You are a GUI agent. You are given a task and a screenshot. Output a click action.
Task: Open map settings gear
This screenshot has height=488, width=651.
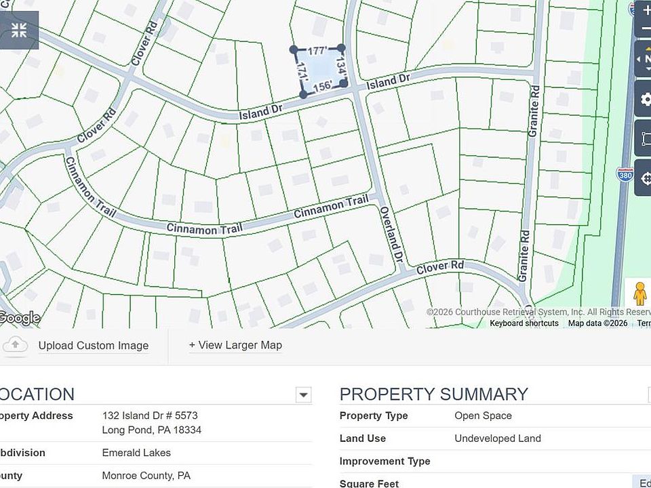(x=644, y=99)
